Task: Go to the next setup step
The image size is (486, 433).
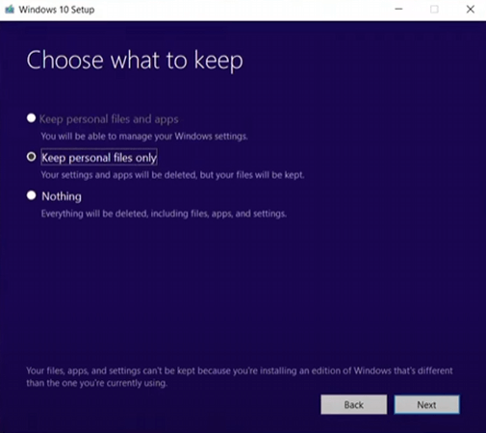Action: coord(426,405)
